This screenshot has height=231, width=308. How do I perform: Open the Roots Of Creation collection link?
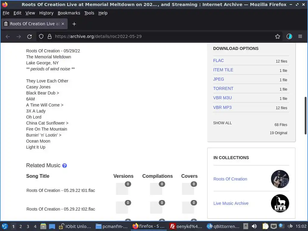pos(230,179)
